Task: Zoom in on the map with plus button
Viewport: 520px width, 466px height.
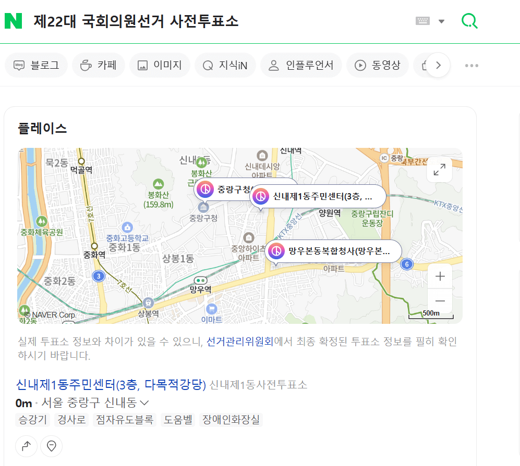Action: click(x=440, y=275)
